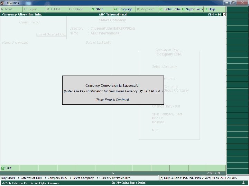Click ABC International title in header bar
The image size is (249, 186).
click(113, 14)
